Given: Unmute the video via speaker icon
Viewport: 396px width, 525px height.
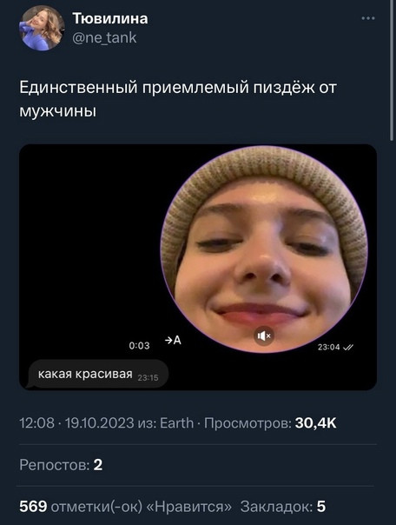Looking at the screenshot, I should point(264,336).
